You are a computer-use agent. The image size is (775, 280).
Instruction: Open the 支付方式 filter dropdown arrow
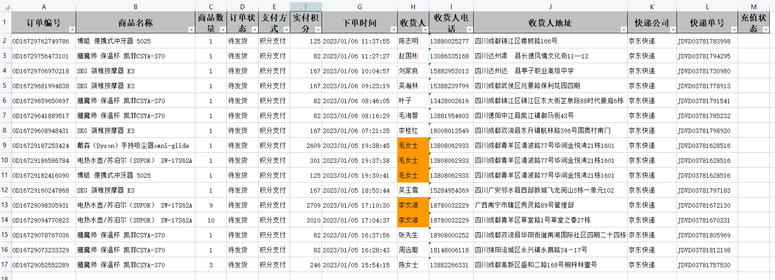click(286, 29)
